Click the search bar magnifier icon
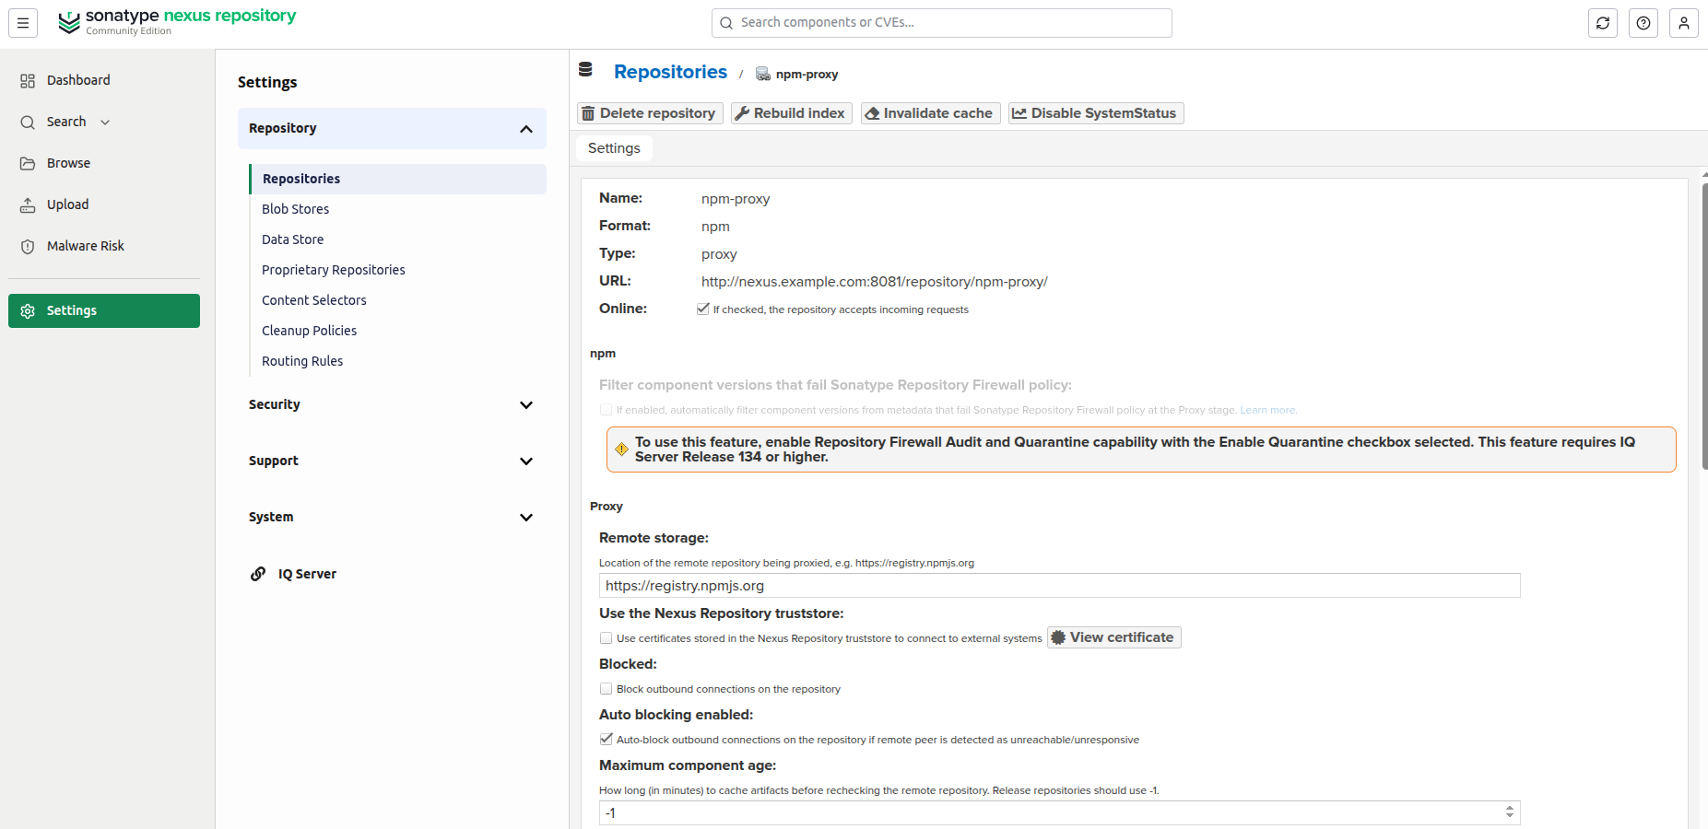This screenshot has width=1708, height=829. (726, 23)
